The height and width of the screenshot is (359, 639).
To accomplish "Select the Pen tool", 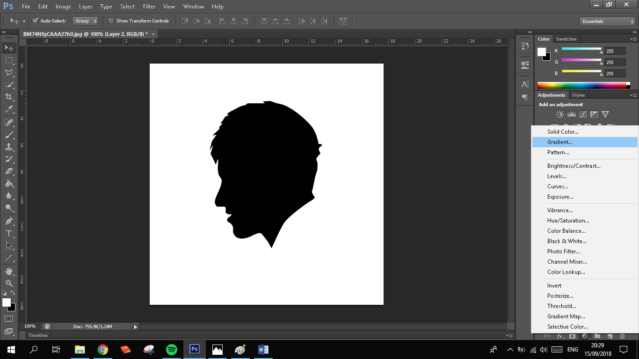I will click(x=9, y=221).
